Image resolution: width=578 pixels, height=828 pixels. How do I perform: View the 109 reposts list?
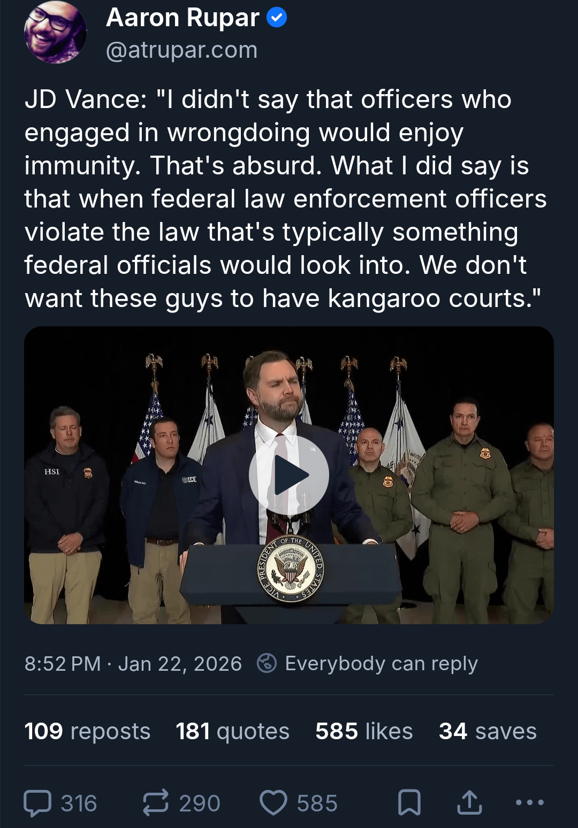click(87, 731)
